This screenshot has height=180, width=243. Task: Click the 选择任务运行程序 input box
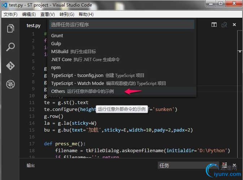(122, 25)
